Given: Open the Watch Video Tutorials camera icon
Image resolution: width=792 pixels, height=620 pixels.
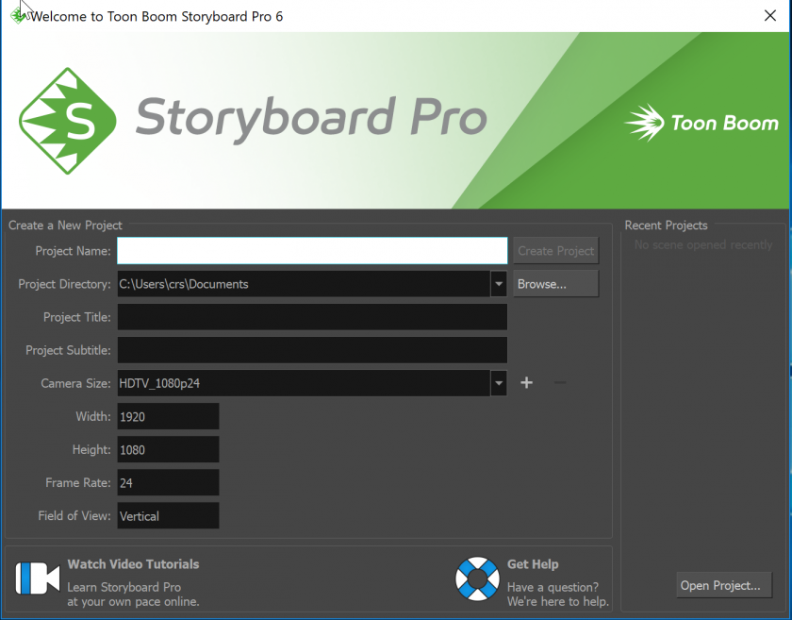Looking at the screenshot, I should point(38,578).
